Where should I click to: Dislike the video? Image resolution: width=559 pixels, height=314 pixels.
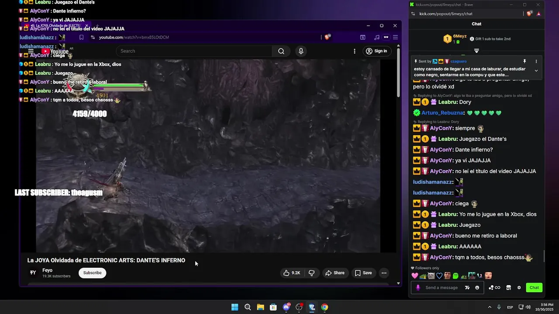point(312,273)
